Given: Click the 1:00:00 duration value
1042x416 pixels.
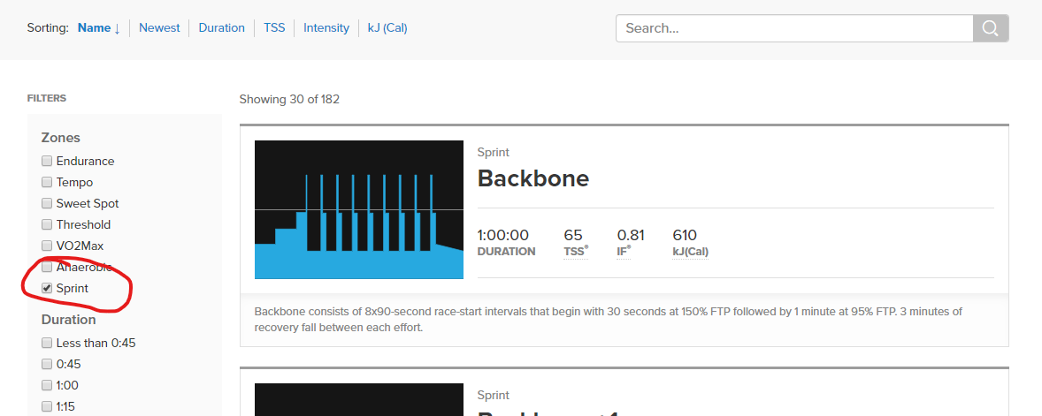Looking at the screenshot, I should 503,235.
